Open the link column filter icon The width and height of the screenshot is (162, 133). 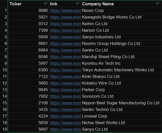[x=77, y=4]
